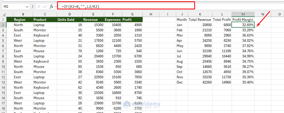Viewport: 284px width, 113px height.
Task: Click Total Profit value 11730
Action: point(222,77)
